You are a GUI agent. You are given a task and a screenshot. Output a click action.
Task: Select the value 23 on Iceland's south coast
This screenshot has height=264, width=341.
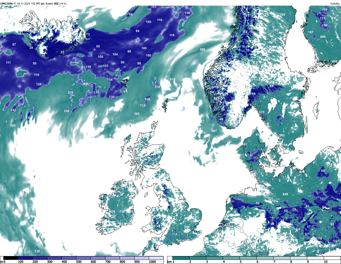click(x=62, y=52)
